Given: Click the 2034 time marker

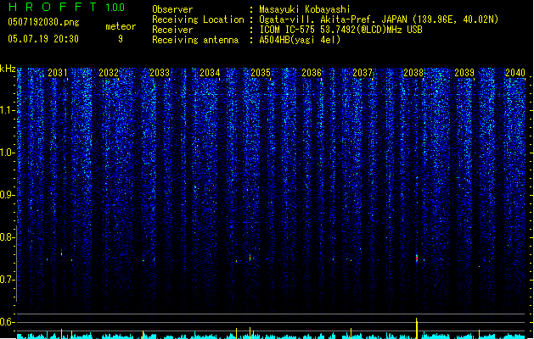Looking at the screenshot, I should [x=210, y=72].
